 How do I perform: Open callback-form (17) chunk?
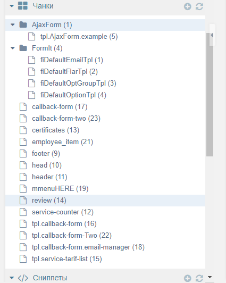pyautogui.click(x=60, y=107)
